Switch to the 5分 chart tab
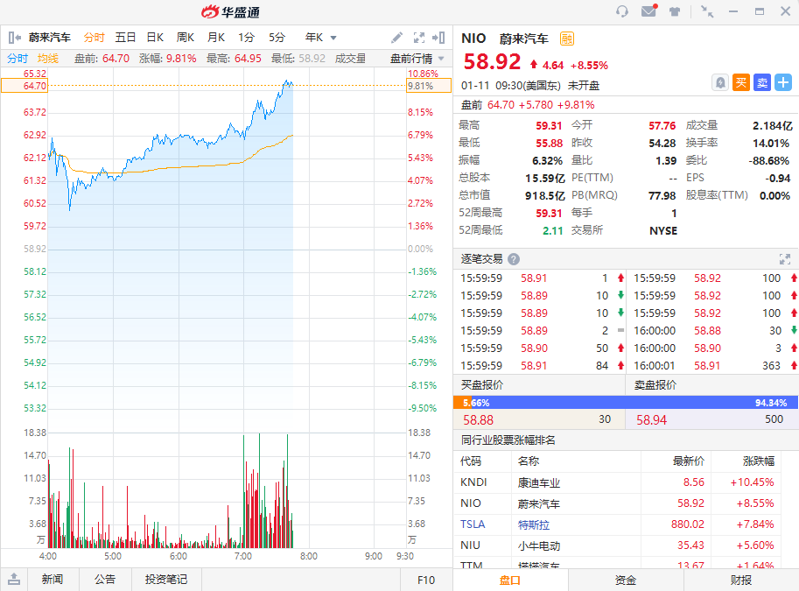The width and height of the screenshot is (799, 591). [277, 38]
